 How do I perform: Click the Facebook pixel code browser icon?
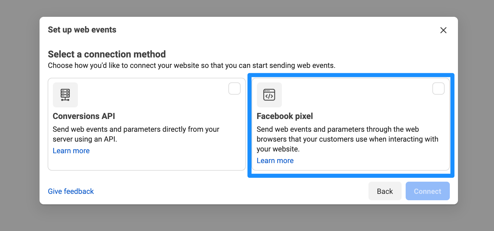pos(269,95)
